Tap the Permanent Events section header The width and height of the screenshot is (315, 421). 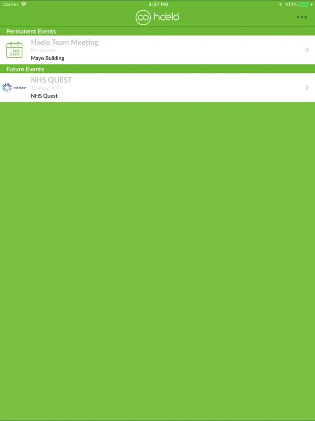pos(157,31)
